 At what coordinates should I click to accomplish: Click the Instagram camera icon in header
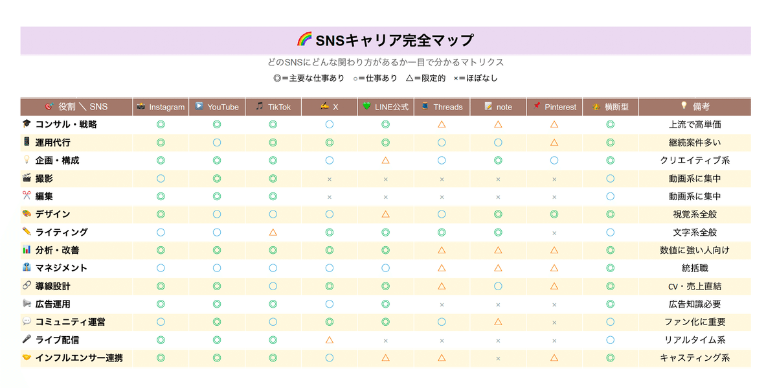click(141, 106)
